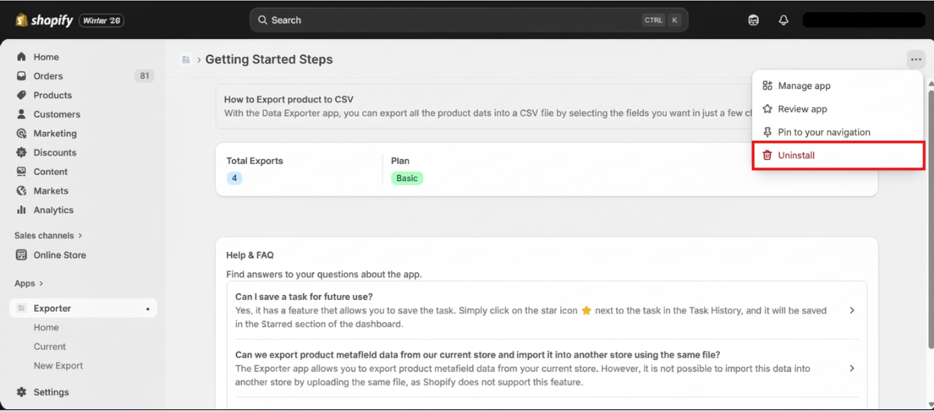This screenshot has height=412, width=934.
Task: Click the Shopify logo
Action: pos(44,20)
